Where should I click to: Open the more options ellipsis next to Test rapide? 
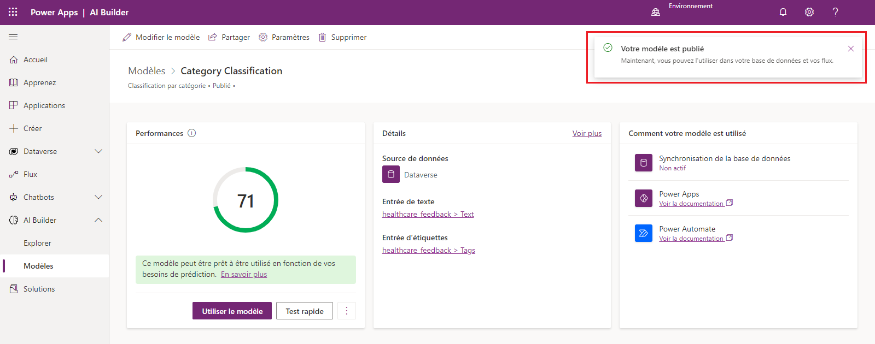[x=347, y=311]
